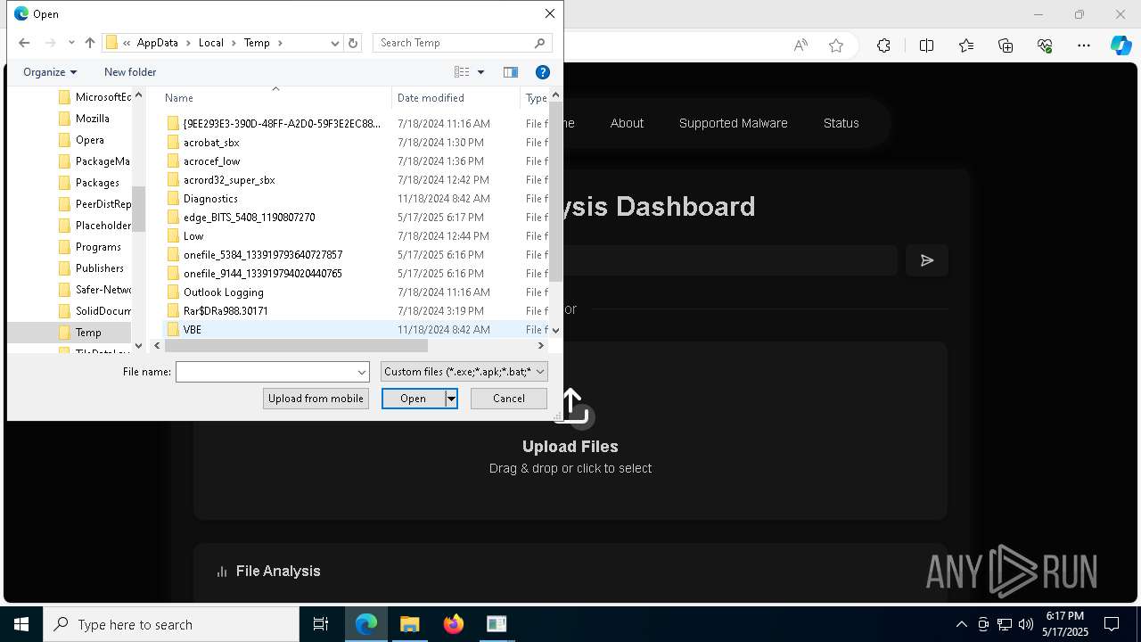Select the Outlook Logging folder

(223, 292)
